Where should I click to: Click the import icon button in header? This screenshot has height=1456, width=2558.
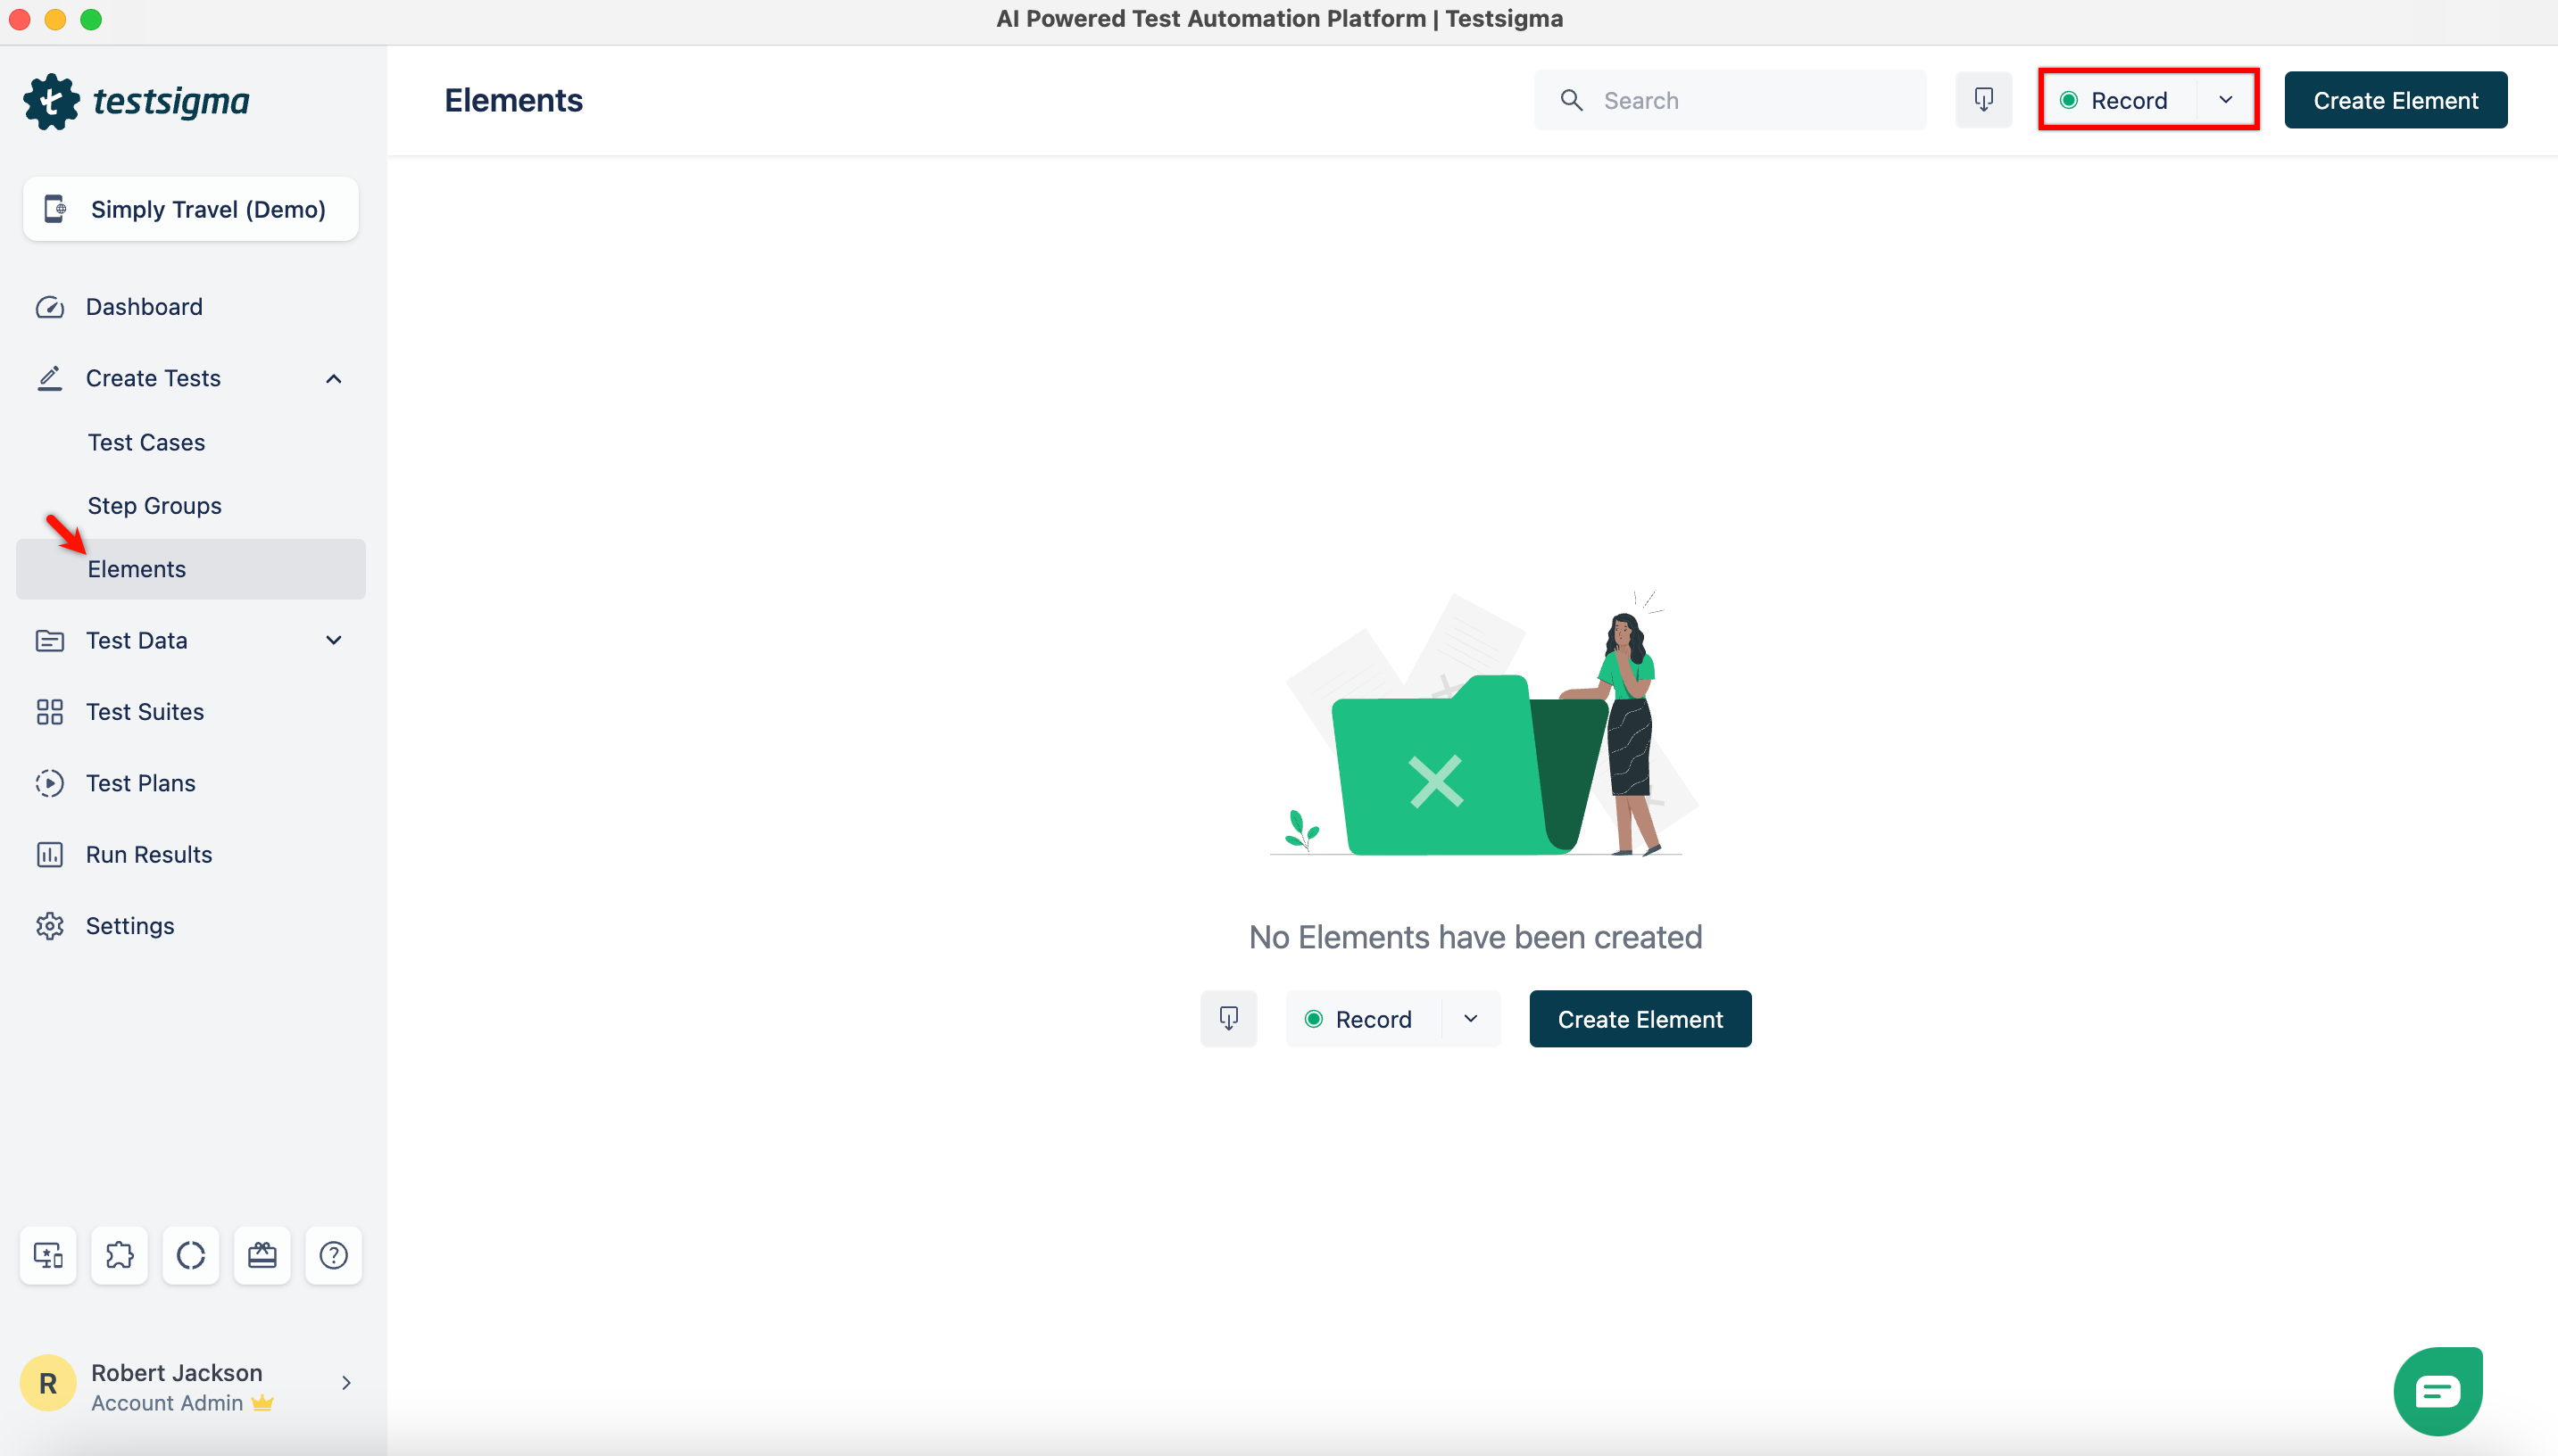click(1983, 100)
